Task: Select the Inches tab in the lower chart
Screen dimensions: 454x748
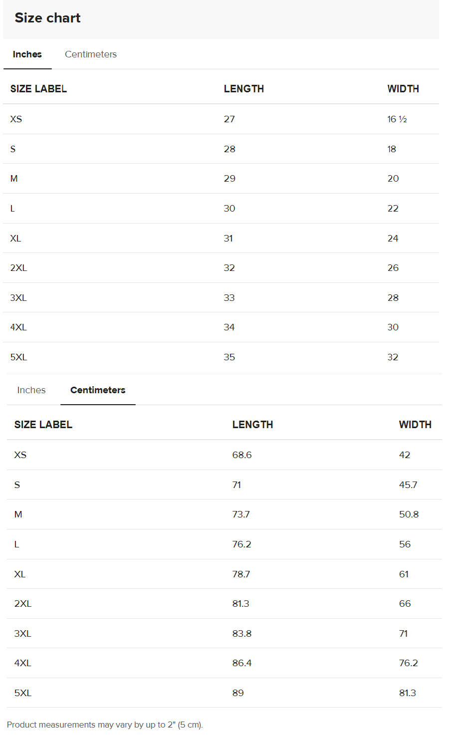Action: pyautogui.click(x=31, y=390)
